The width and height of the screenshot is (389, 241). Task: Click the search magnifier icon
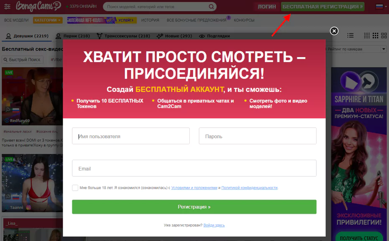click(x=211, y=7)
